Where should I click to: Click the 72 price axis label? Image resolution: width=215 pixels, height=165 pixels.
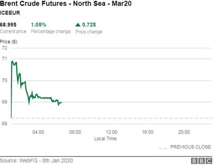4,48
